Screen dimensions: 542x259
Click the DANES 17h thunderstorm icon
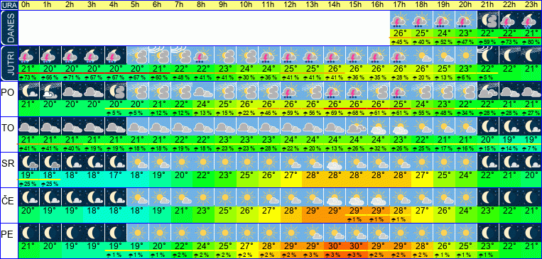pyautogui.click(x=400, y=20)
